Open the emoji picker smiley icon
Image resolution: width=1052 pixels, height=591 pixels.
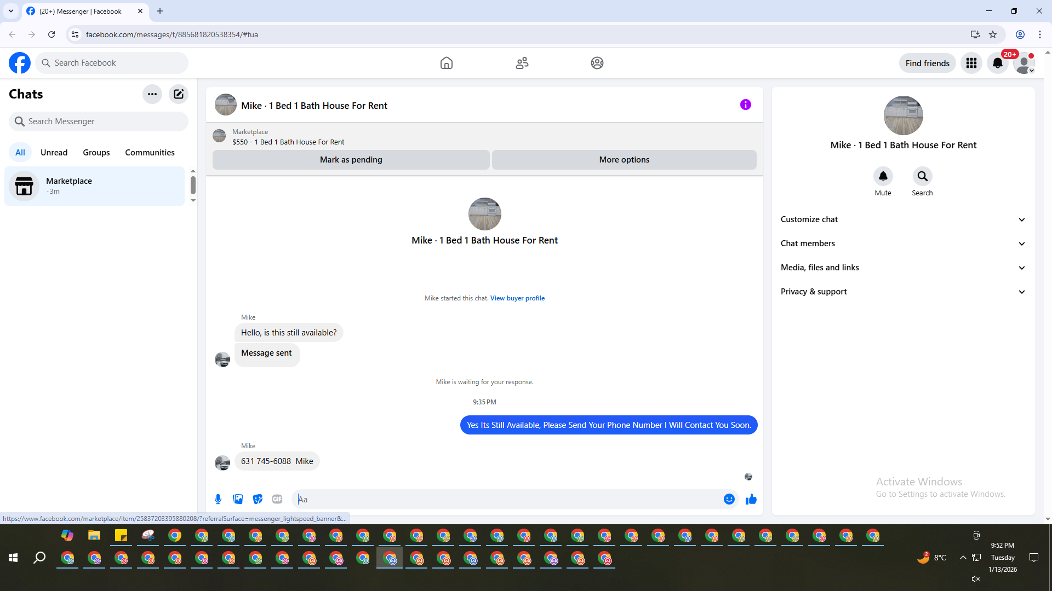pyautogui.click(x=729, y=499)
